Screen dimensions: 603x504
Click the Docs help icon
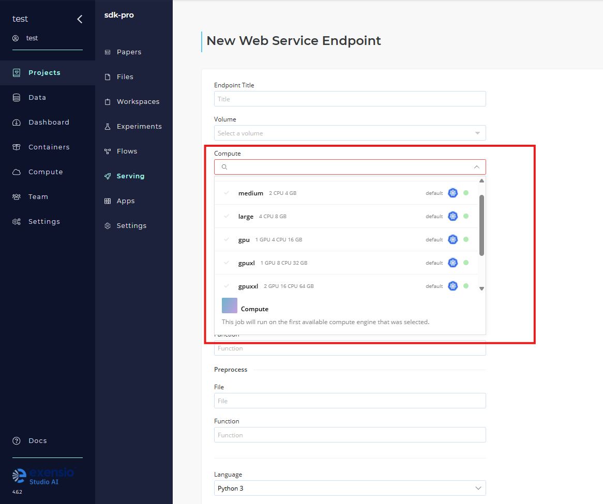17,441
